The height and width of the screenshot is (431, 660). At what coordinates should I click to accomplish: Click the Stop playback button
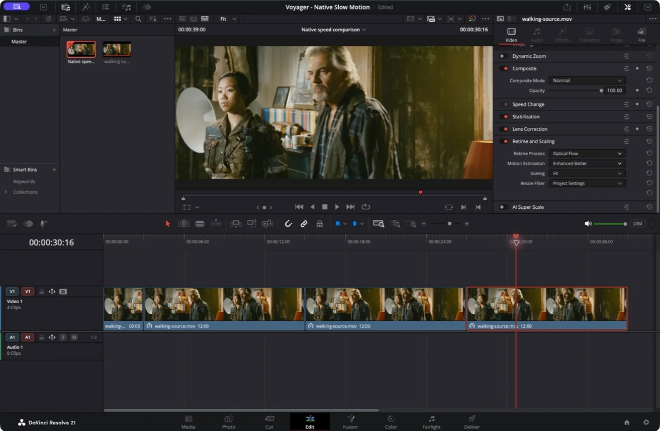coord(325,207)
